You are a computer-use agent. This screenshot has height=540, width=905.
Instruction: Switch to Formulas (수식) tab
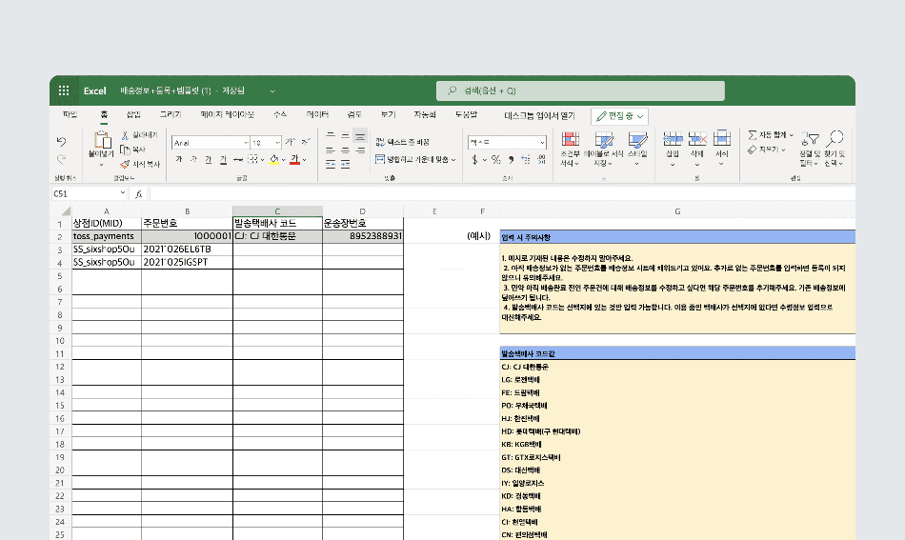[280, 115]
